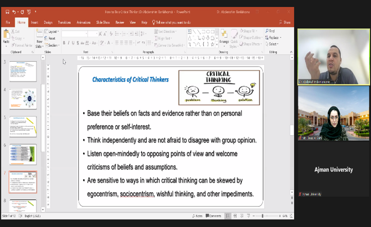Viewport: 371px width, 227px height.
Task: Switch to Slide Sorter view icon
Action: 236,216
